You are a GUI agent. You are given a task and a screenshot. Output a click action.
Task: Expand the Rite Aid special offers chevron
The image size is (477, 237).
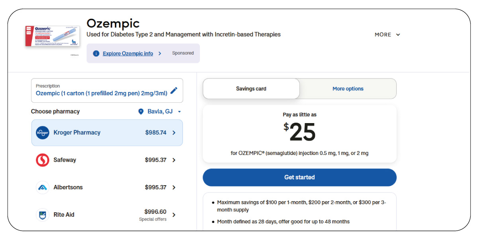[174, 215]
